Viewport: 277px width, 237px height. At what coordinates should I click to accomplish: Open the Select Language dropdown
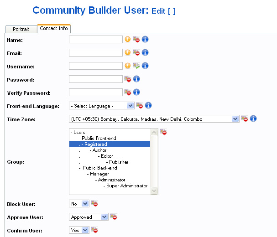point(102,106)
